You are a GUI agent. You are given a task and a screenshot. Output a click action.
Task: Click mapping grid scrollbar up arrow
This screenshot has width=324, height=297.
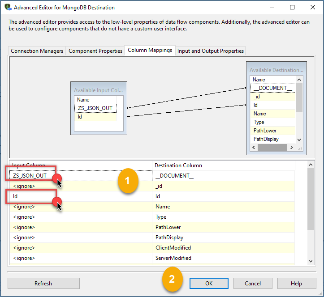311,165
